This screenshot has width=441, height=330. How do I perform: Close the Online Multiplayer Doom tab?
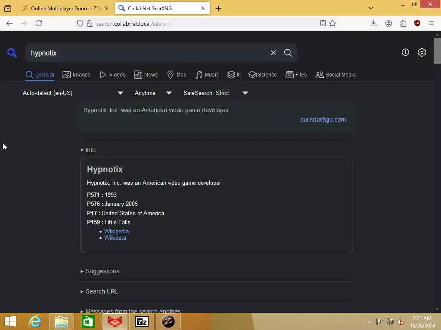(x=106, y=9)
